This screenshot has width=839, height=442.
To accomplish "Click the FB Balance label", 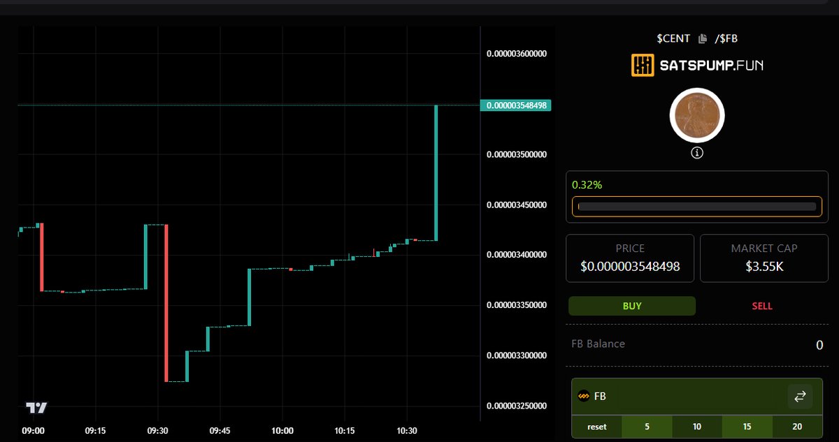I will [598, 344].
